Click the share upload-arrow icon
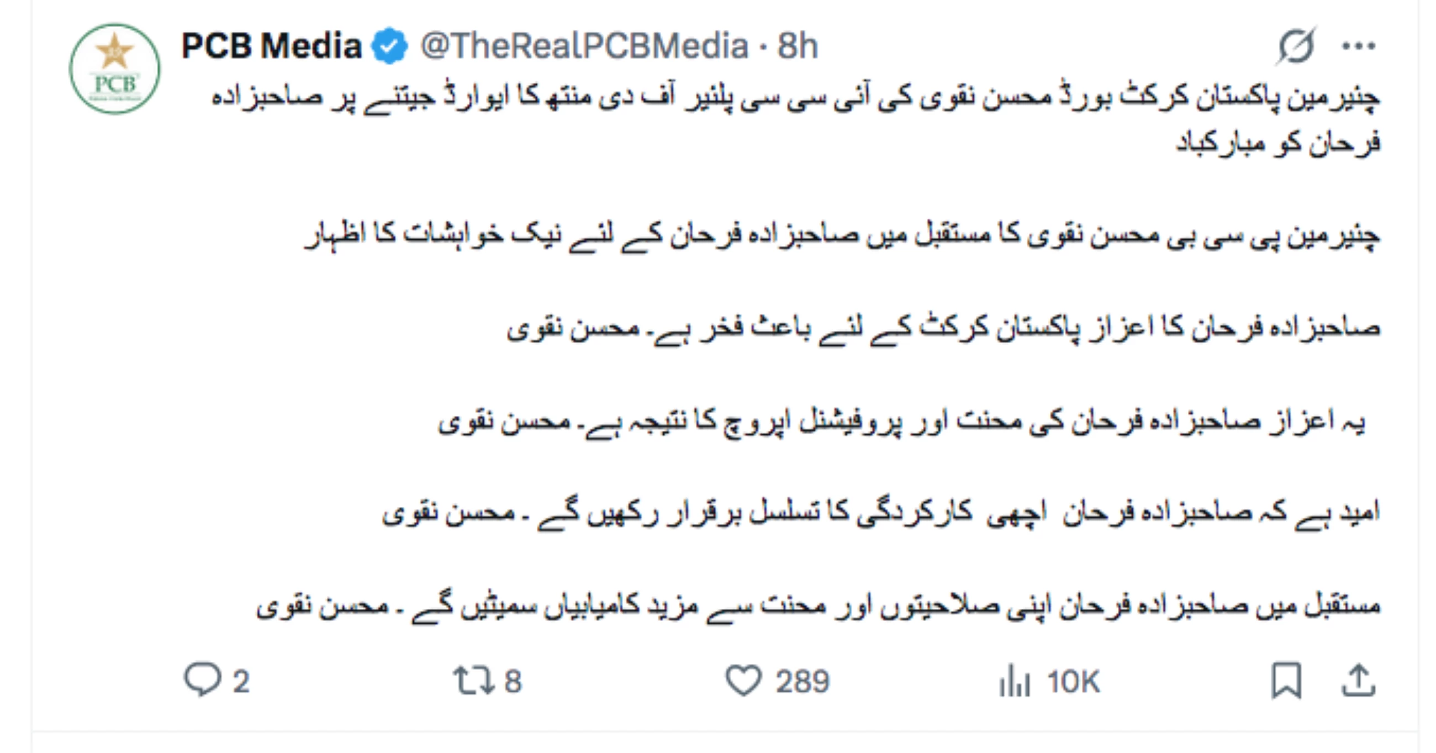Viewport: 1436px width, 753px height. coord(1359,681)
